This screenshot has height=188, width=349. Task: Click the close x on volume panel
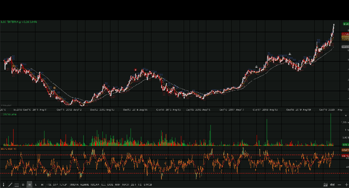coord(345,114)
